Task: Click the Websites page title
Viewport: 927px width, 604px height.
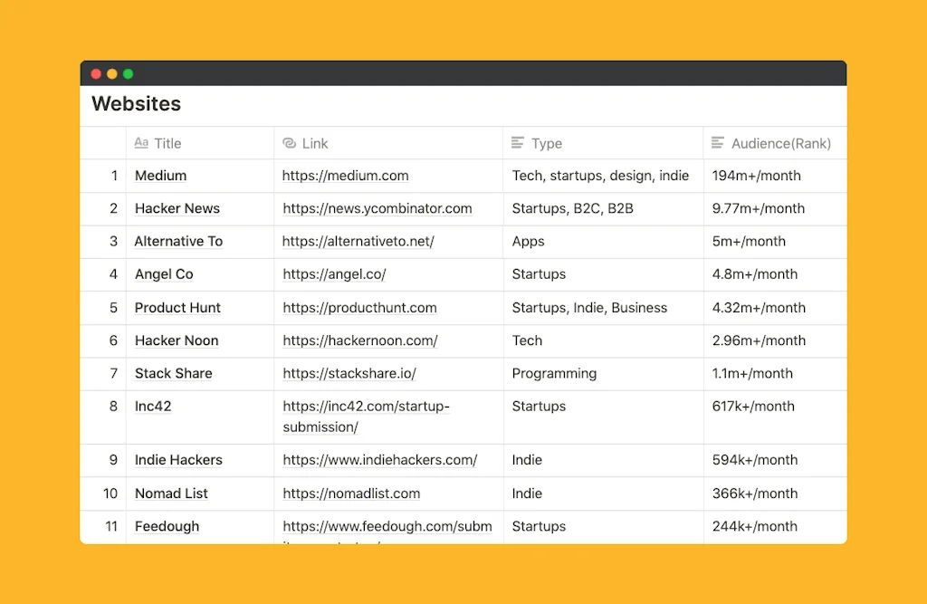Action: point(136,104)
